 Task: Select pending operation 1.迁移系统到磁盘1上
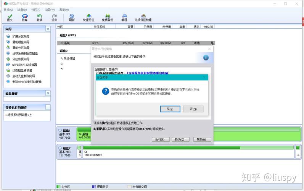[18, 115]
